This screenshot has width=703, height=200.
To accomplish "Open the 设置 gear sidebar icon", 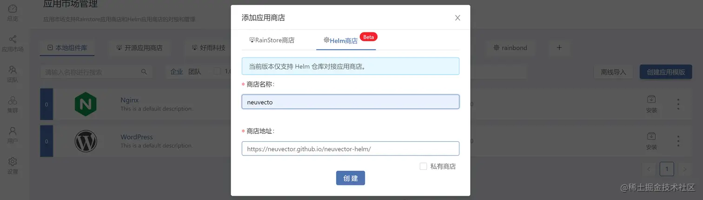I will pyautogui.click(x=13, y=162).
